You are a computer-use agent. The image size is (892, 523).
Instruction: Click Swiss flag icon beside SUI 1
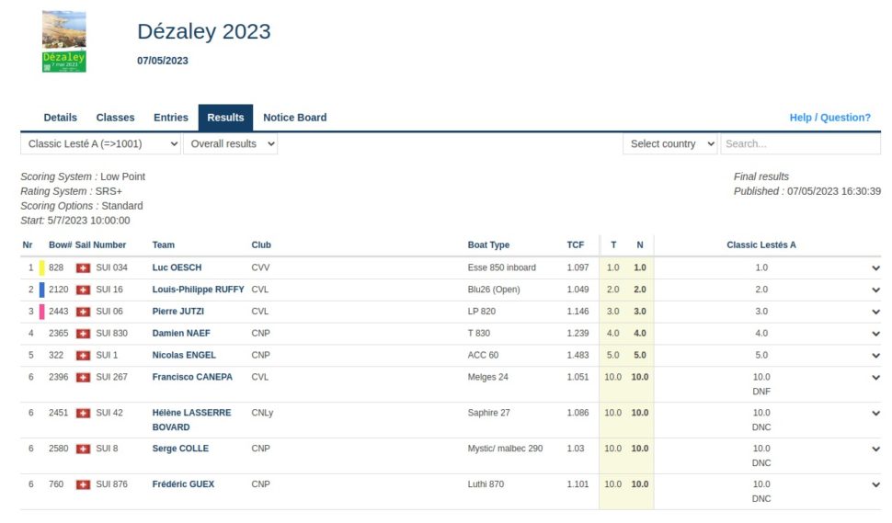(x=84, y=356)
